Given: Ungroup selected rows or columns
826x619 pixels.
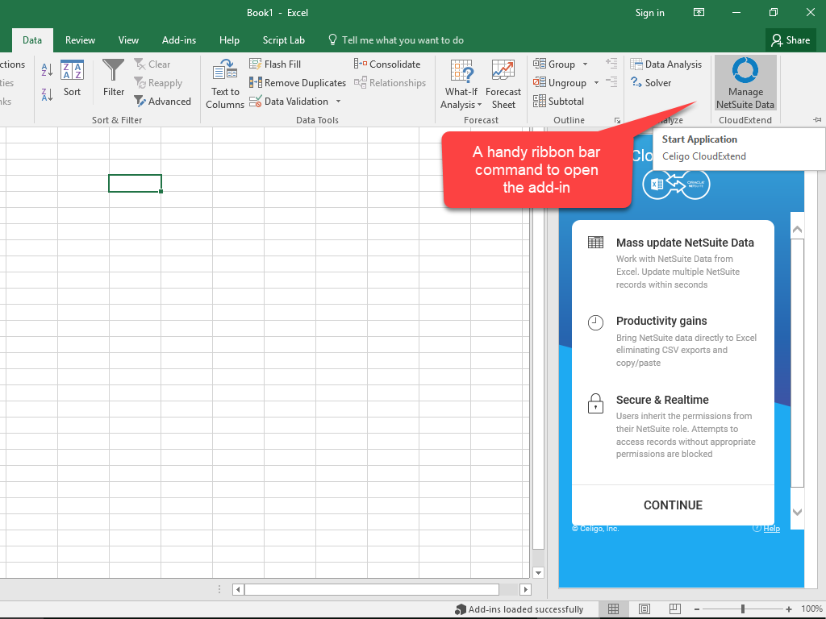Looking at the screenshot, I should tap(560, 83).
